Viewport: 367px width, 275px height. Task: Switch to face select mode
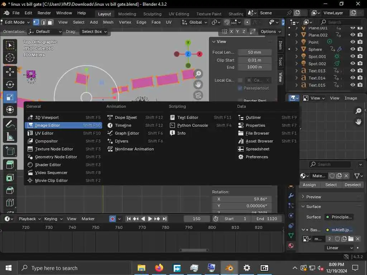50,22
